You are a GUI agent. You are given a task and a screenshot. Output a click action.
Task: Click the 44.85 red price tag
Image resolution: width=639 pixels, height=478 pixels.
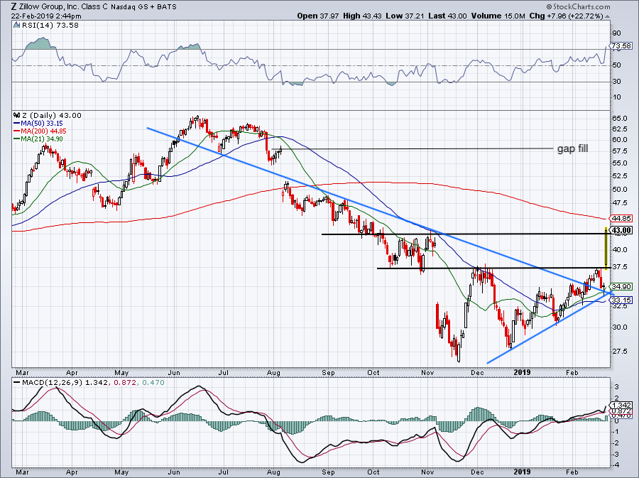pos(621,219)
